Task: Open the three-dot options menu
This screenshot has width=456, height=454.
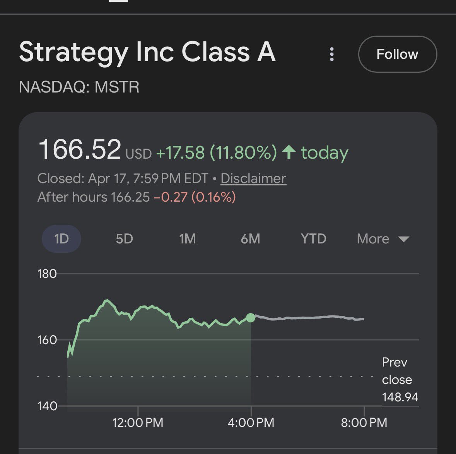Action: click(331, 54)
